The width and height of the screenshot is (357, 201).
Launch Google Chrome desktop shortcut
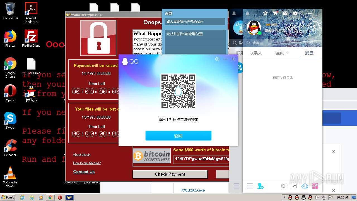point(10,68)
